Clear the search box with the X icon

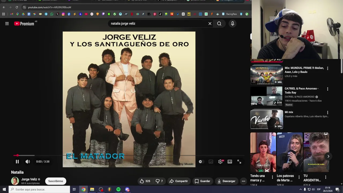210,24
